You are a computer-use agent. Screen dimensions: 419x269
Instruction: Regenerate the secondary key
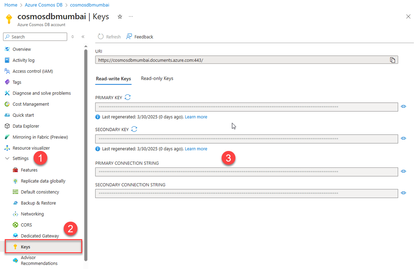[x=134, y=129]
